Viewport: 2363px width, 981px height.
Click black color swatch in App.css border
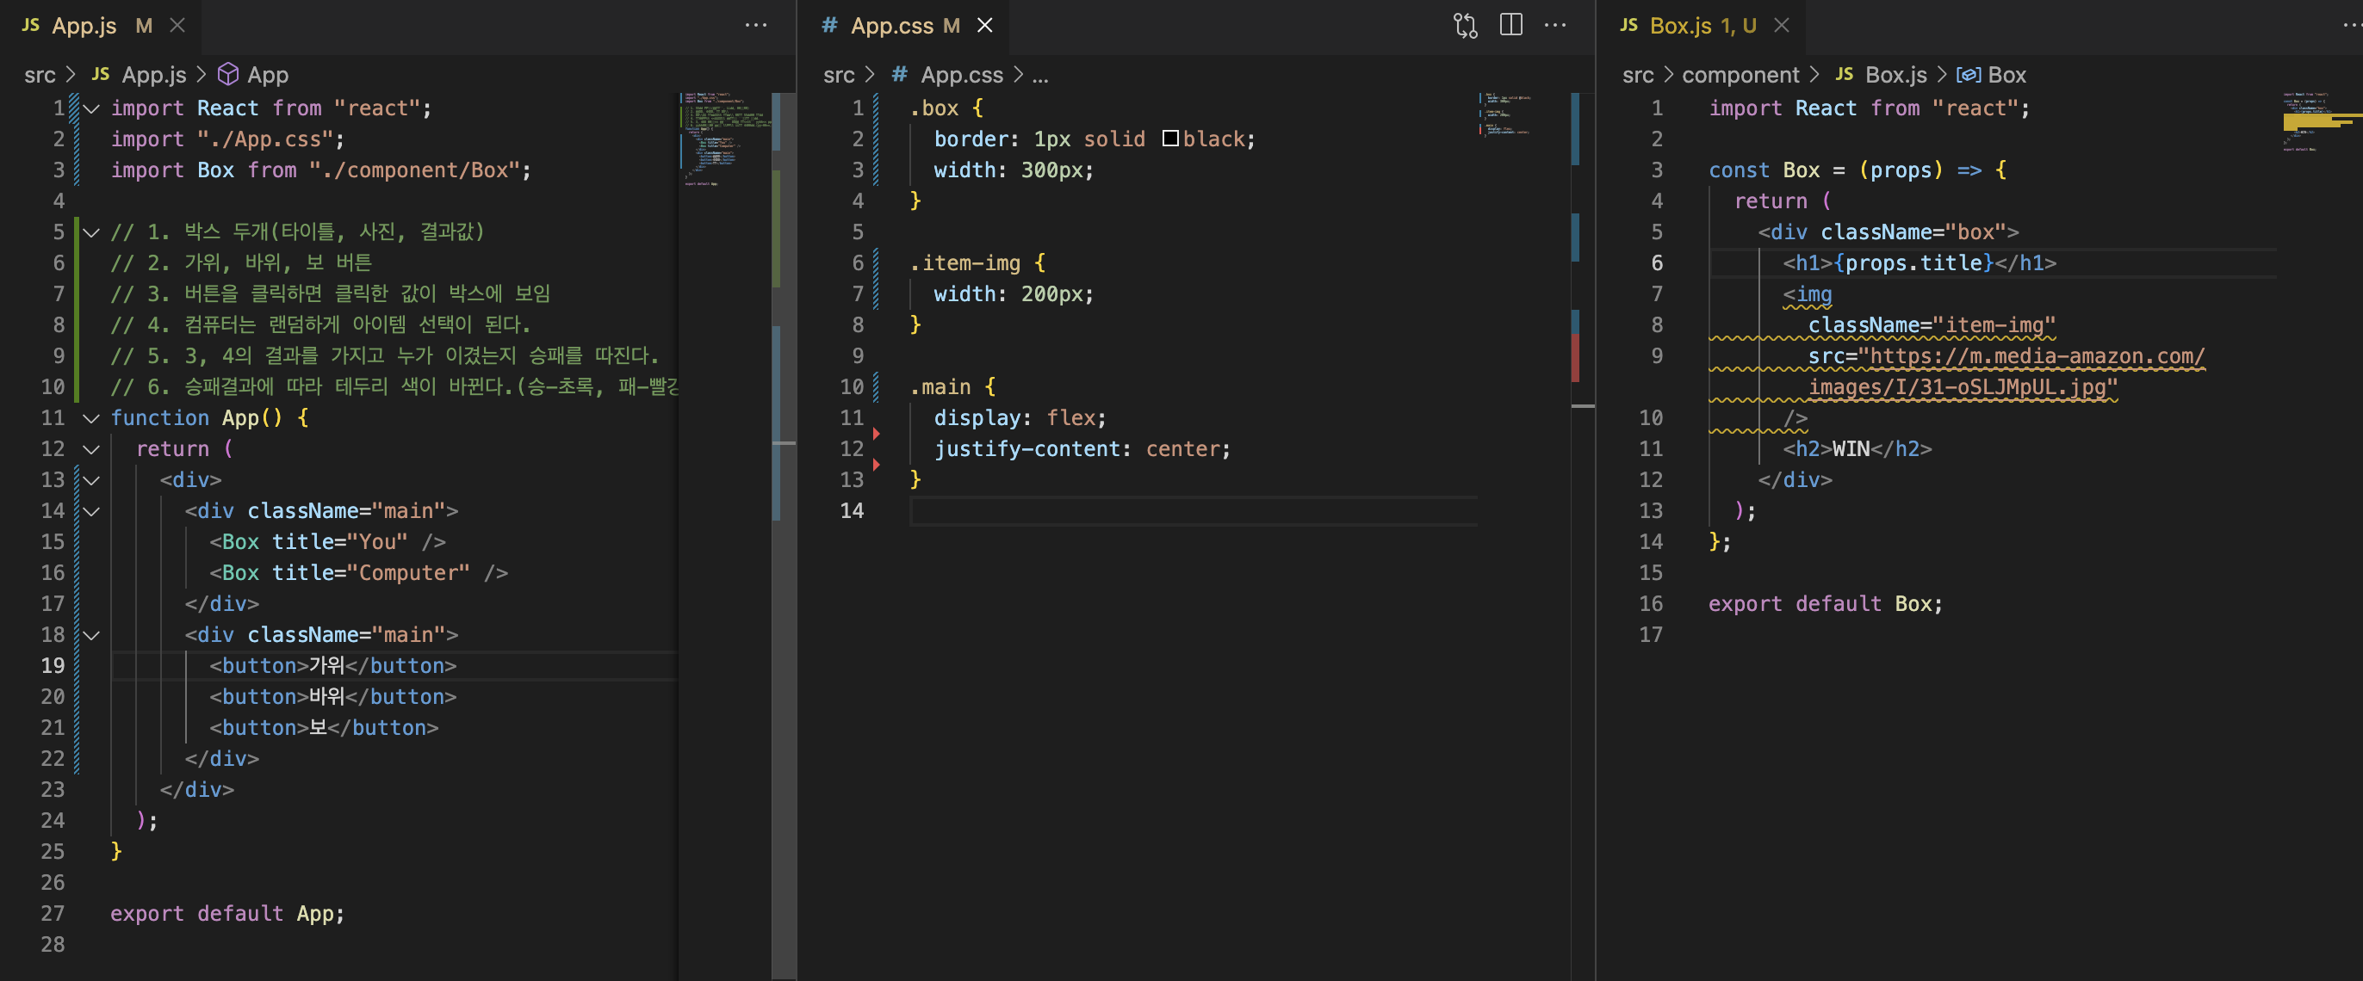[1170, 139]
